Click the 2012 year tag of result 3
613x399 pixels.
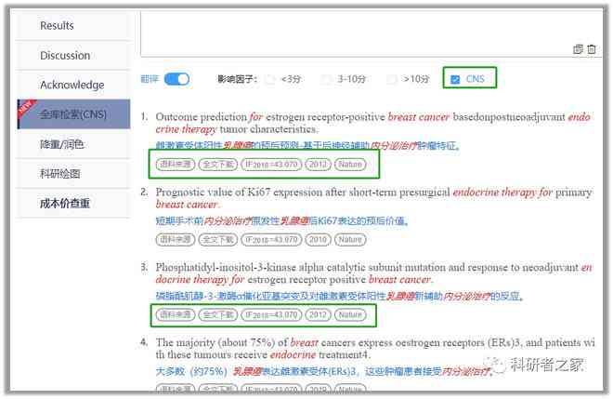click(x=318, y=314)
